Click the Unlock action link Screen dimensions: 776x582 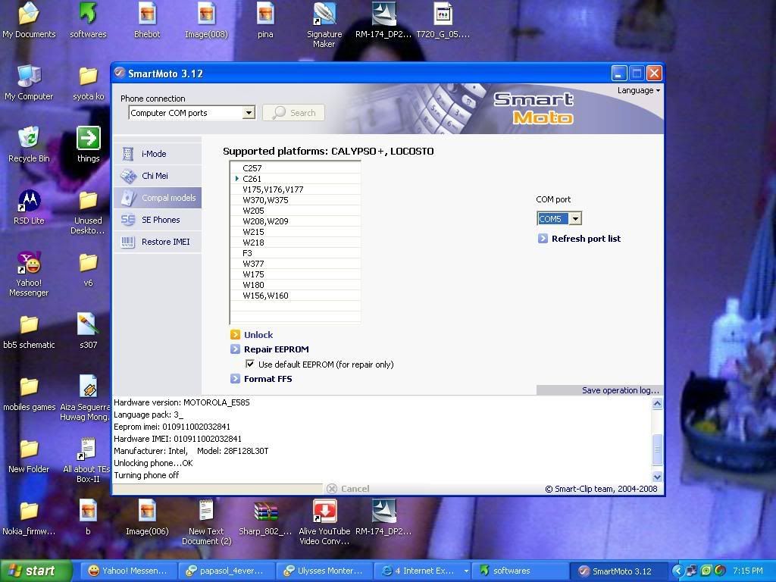click(258, 335)
